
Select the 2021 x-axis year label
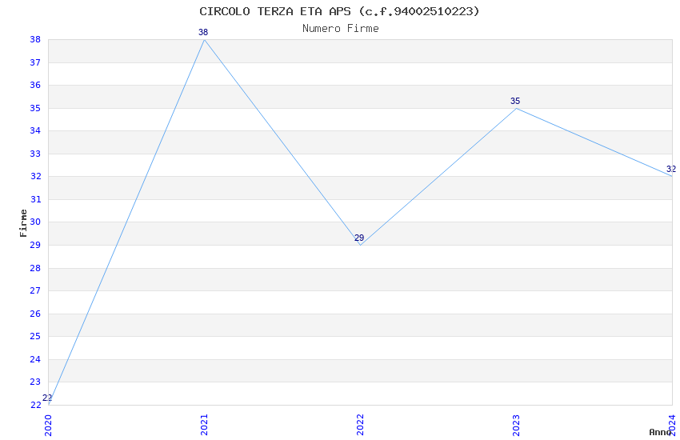(204, 425)
